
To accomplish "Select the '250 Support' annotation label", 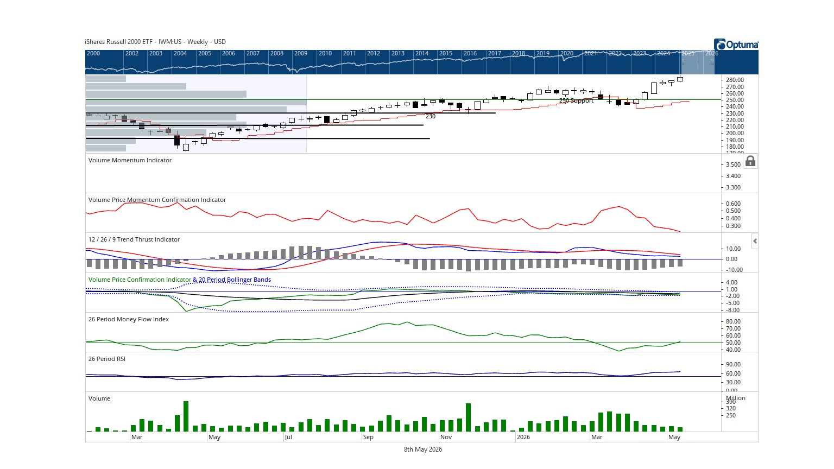I will pyautogui.click(x=576, y=100).
